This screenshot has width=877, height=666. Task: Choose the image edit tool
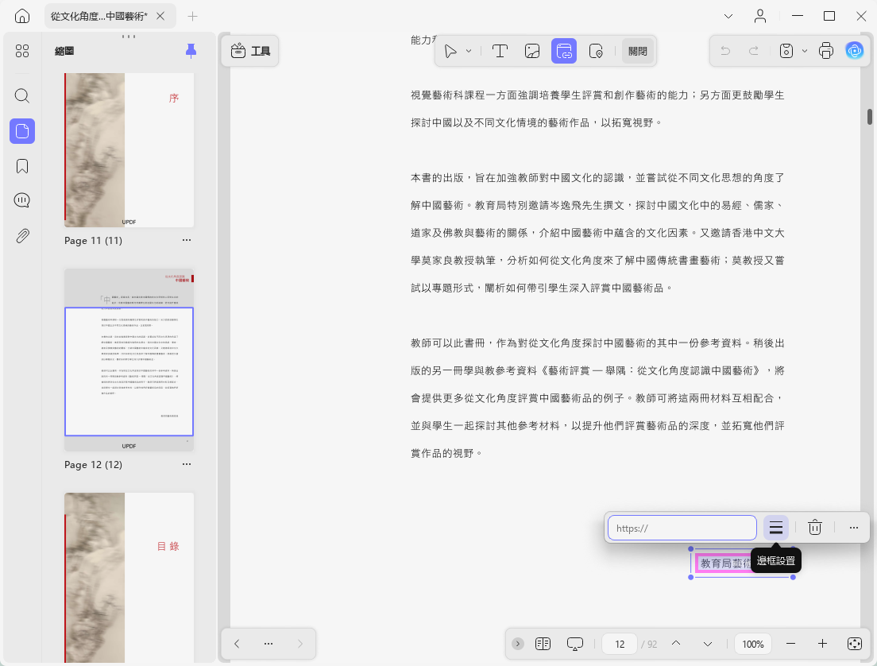[x=532, y=51]
